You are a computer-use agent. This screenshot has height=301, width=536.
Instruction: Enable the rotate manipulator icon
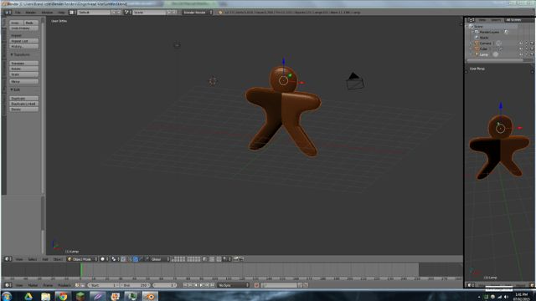[142, 259]
